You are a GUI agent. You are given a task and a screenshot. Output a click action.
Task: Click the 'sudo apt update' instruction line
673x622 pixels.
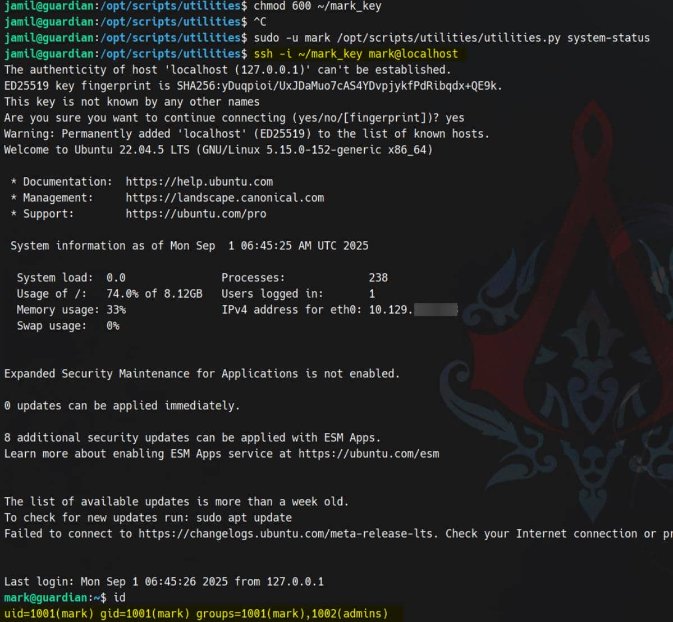[x=148, y=518]
